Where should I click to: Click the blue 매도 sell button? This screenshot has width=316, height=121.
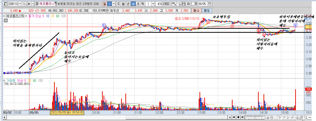207,10
